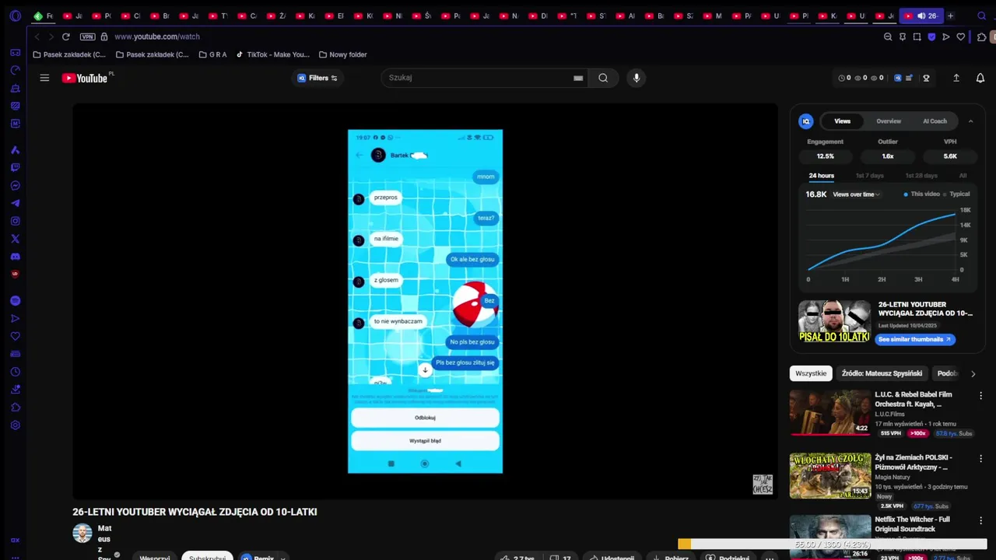
Task: Go to YouTube home via logo
Action: 84,78
